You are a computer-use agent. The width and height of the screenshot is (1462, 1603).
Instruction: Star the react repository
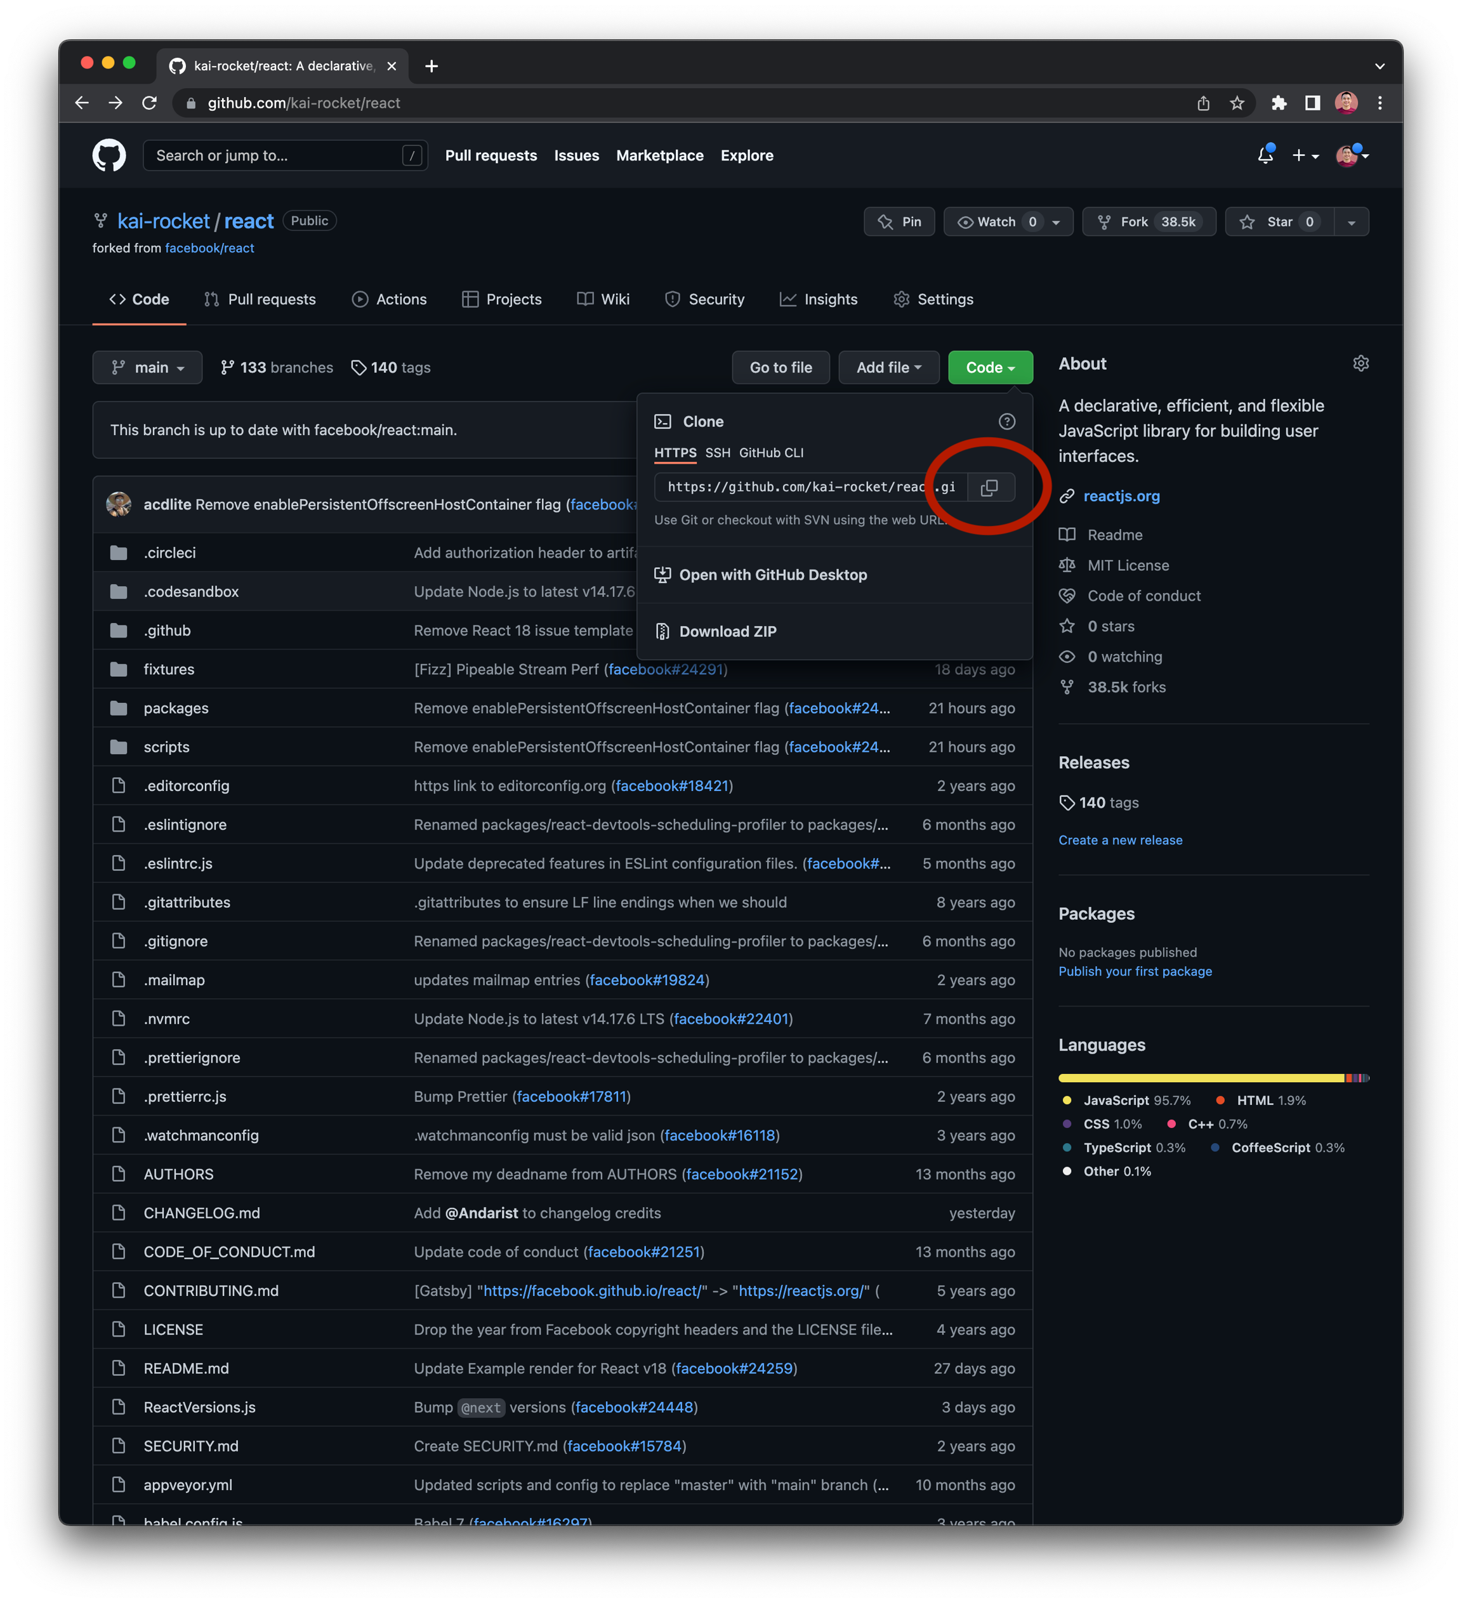click(1277, 222)
